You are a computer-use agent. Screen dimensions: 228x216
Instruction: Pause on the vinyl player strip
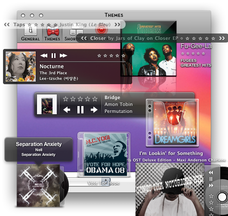pyautogui.click(x=211, y=179)
